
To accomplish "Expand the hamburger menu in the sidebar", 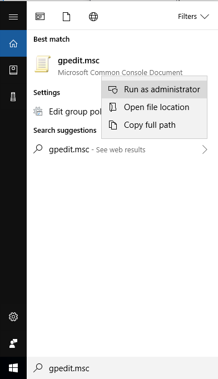I will click(x=13, y=17).
